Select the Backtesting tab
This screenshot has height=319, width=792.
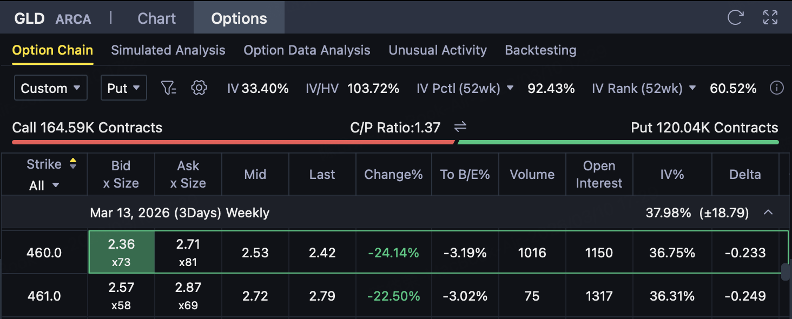[540, 50]
